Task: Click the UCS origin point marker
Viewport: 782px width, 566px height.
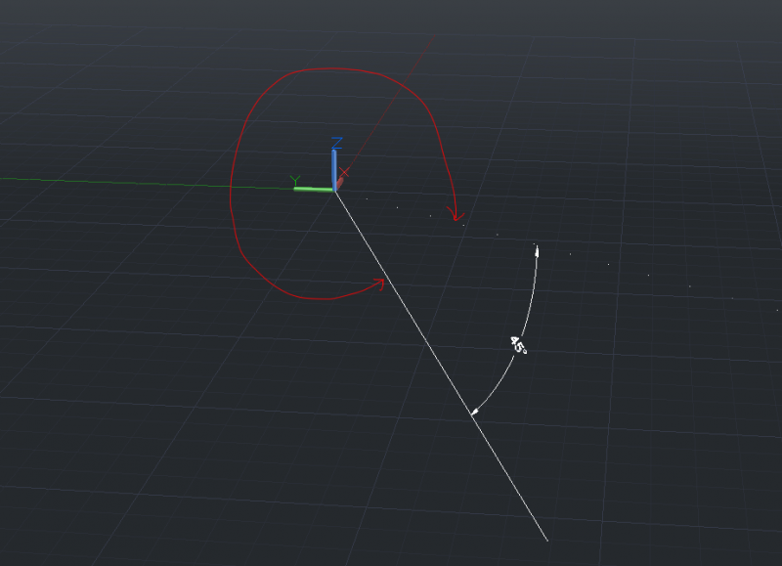Action: [x=336, y=192]
